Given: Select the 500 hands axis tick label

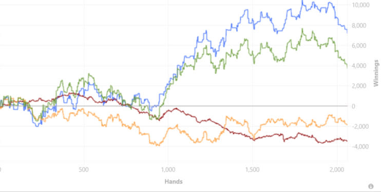Looking at the screenshot, I should tap(84, 169).
